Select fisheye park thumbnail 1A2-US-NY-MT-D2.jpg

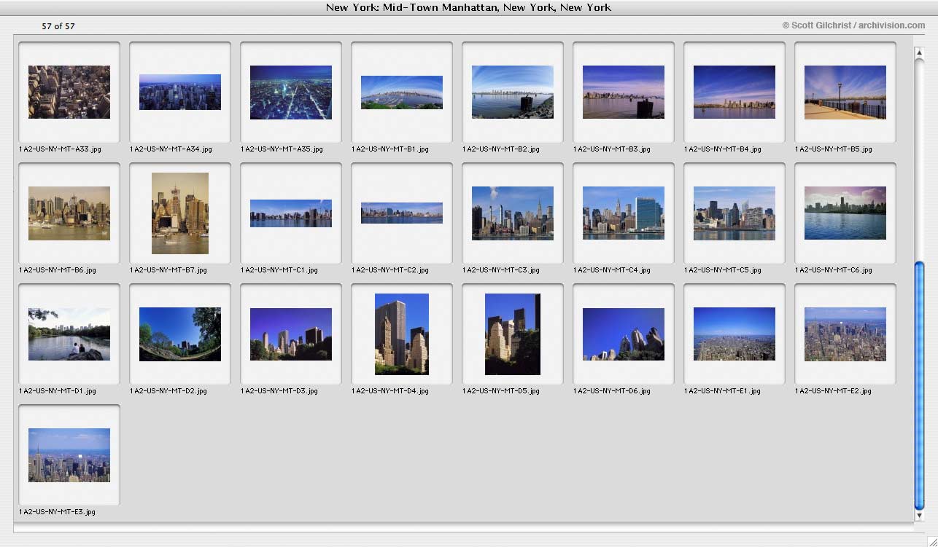click(180, 334)
